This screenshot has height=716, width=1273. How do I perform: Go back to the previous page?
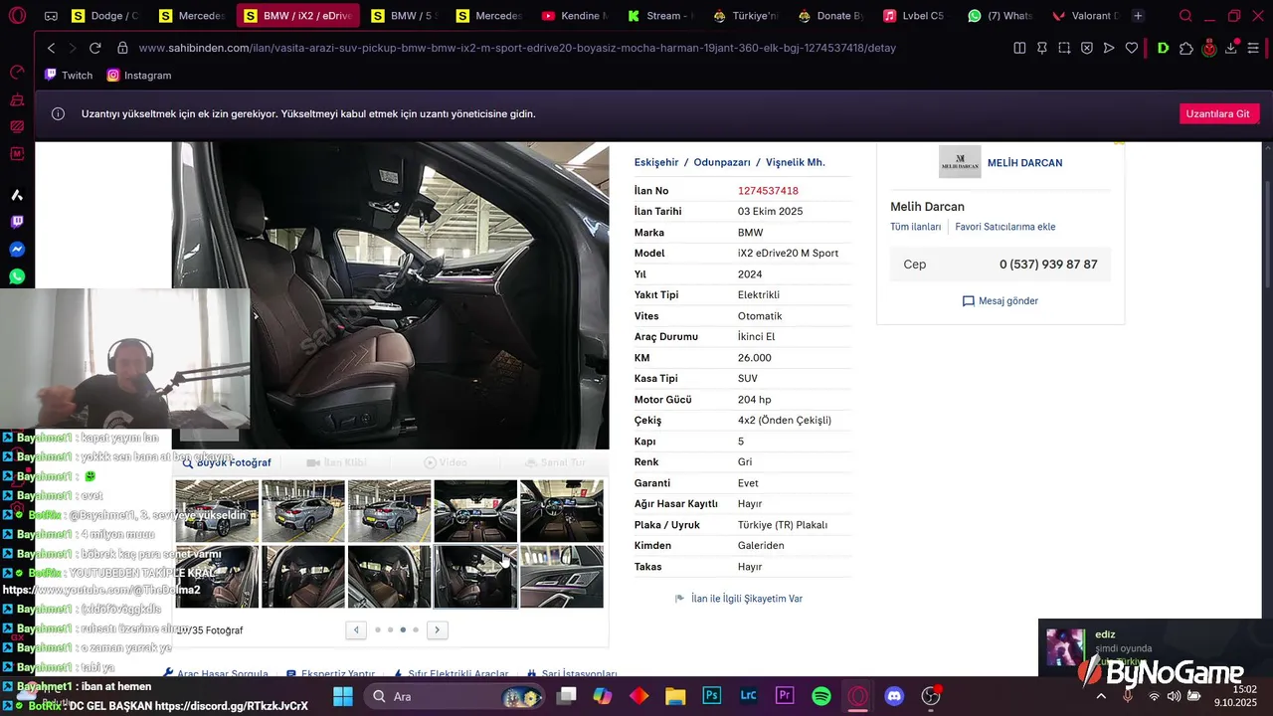coord(51,48)
